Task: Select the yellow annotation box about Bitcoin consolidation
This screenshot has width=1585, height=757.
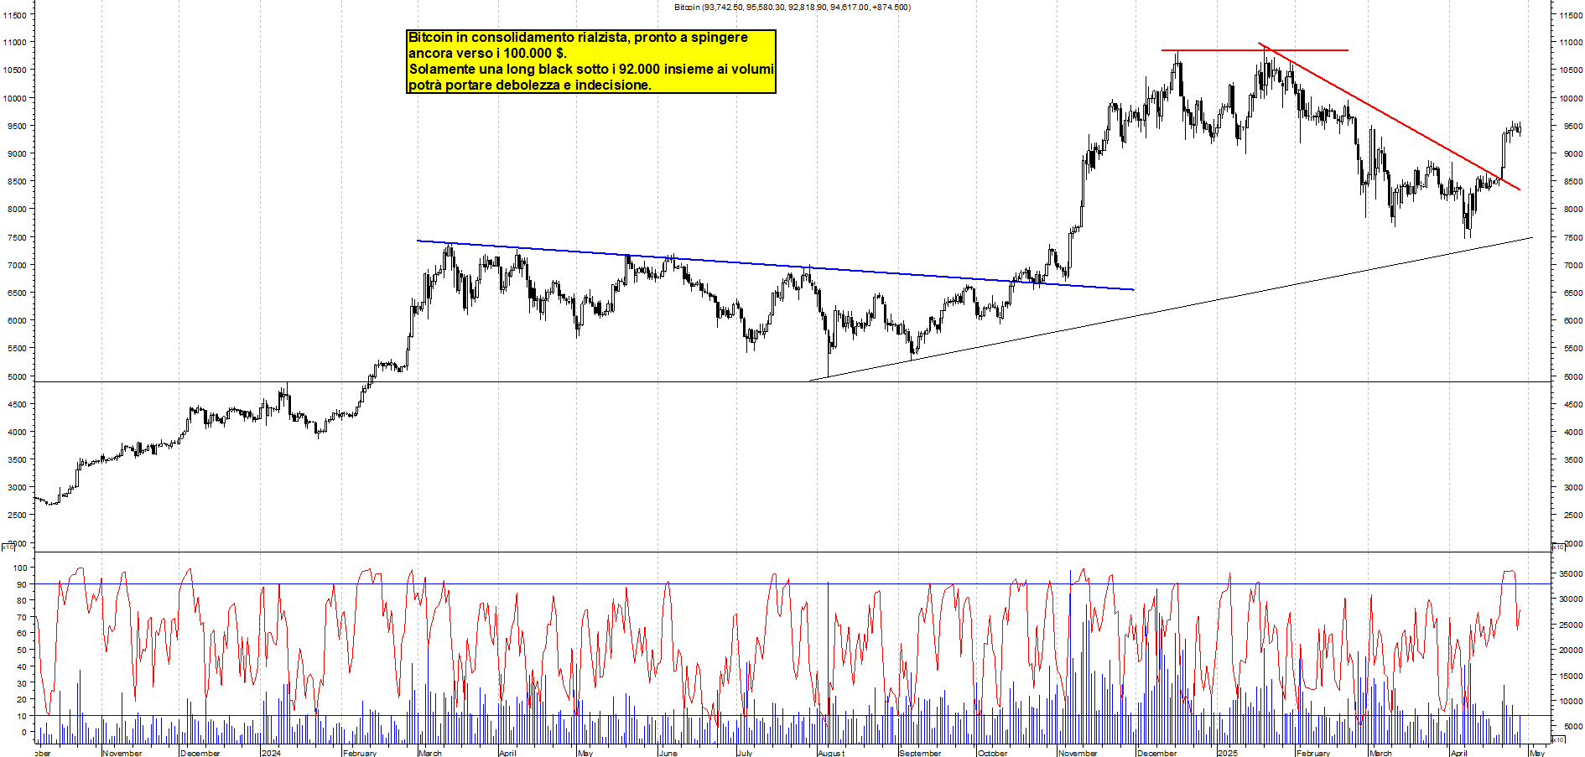Action: tap(591, 61)
